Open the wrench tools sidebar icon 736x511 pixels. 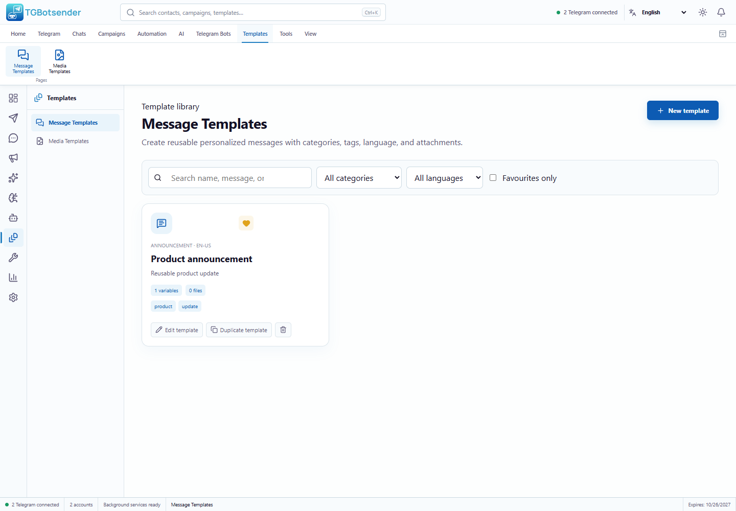(x=13, y=258)
